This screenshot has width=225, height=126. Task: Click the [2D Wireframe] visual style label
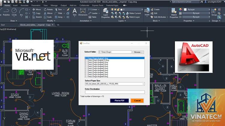[x=10, y=29]
